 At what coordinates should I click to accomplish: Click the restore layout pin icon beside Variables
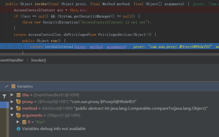6,86
